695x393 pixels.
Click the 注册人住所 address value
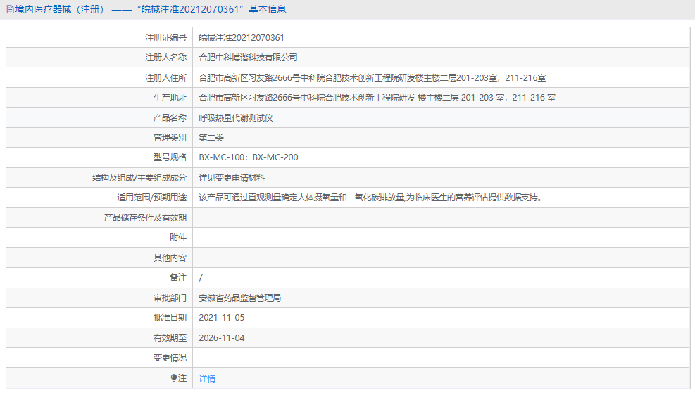tap(372, 78)
